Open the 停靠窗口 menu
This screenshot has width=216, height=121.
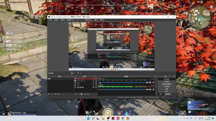(x=70, y=20)
